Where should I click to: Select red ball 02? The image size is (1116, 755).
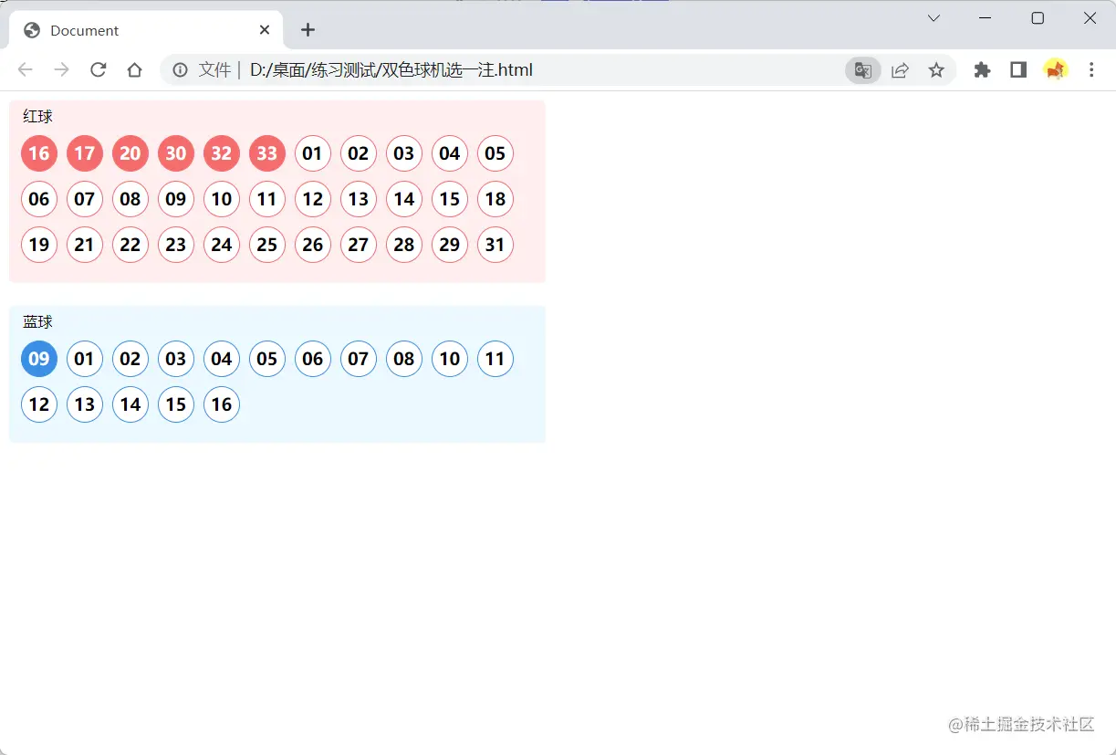pos(359,153)
